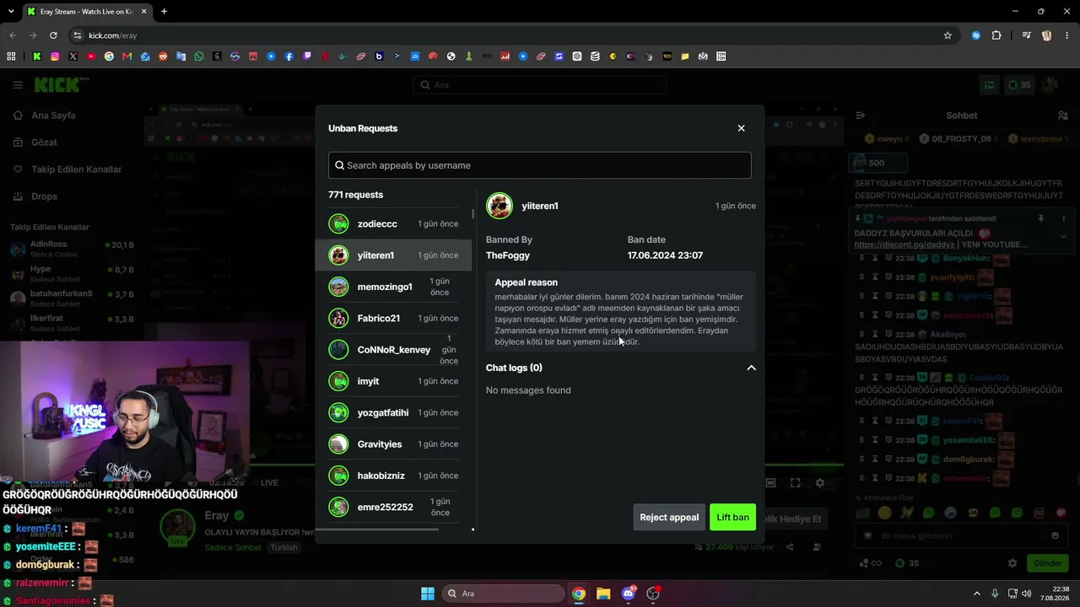Select imyit unban request
The width and height of the screenshot is (1080, 607).
coord(393,381)
